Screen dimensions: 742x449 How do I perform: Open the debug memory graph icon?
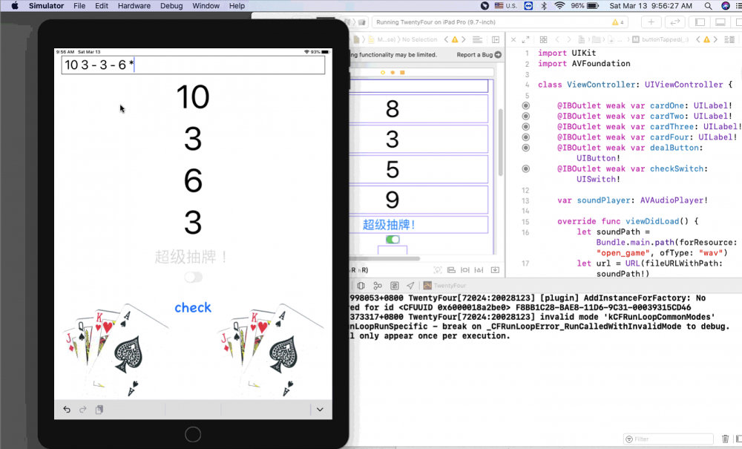pyautogui.click(x=378, y=286)
